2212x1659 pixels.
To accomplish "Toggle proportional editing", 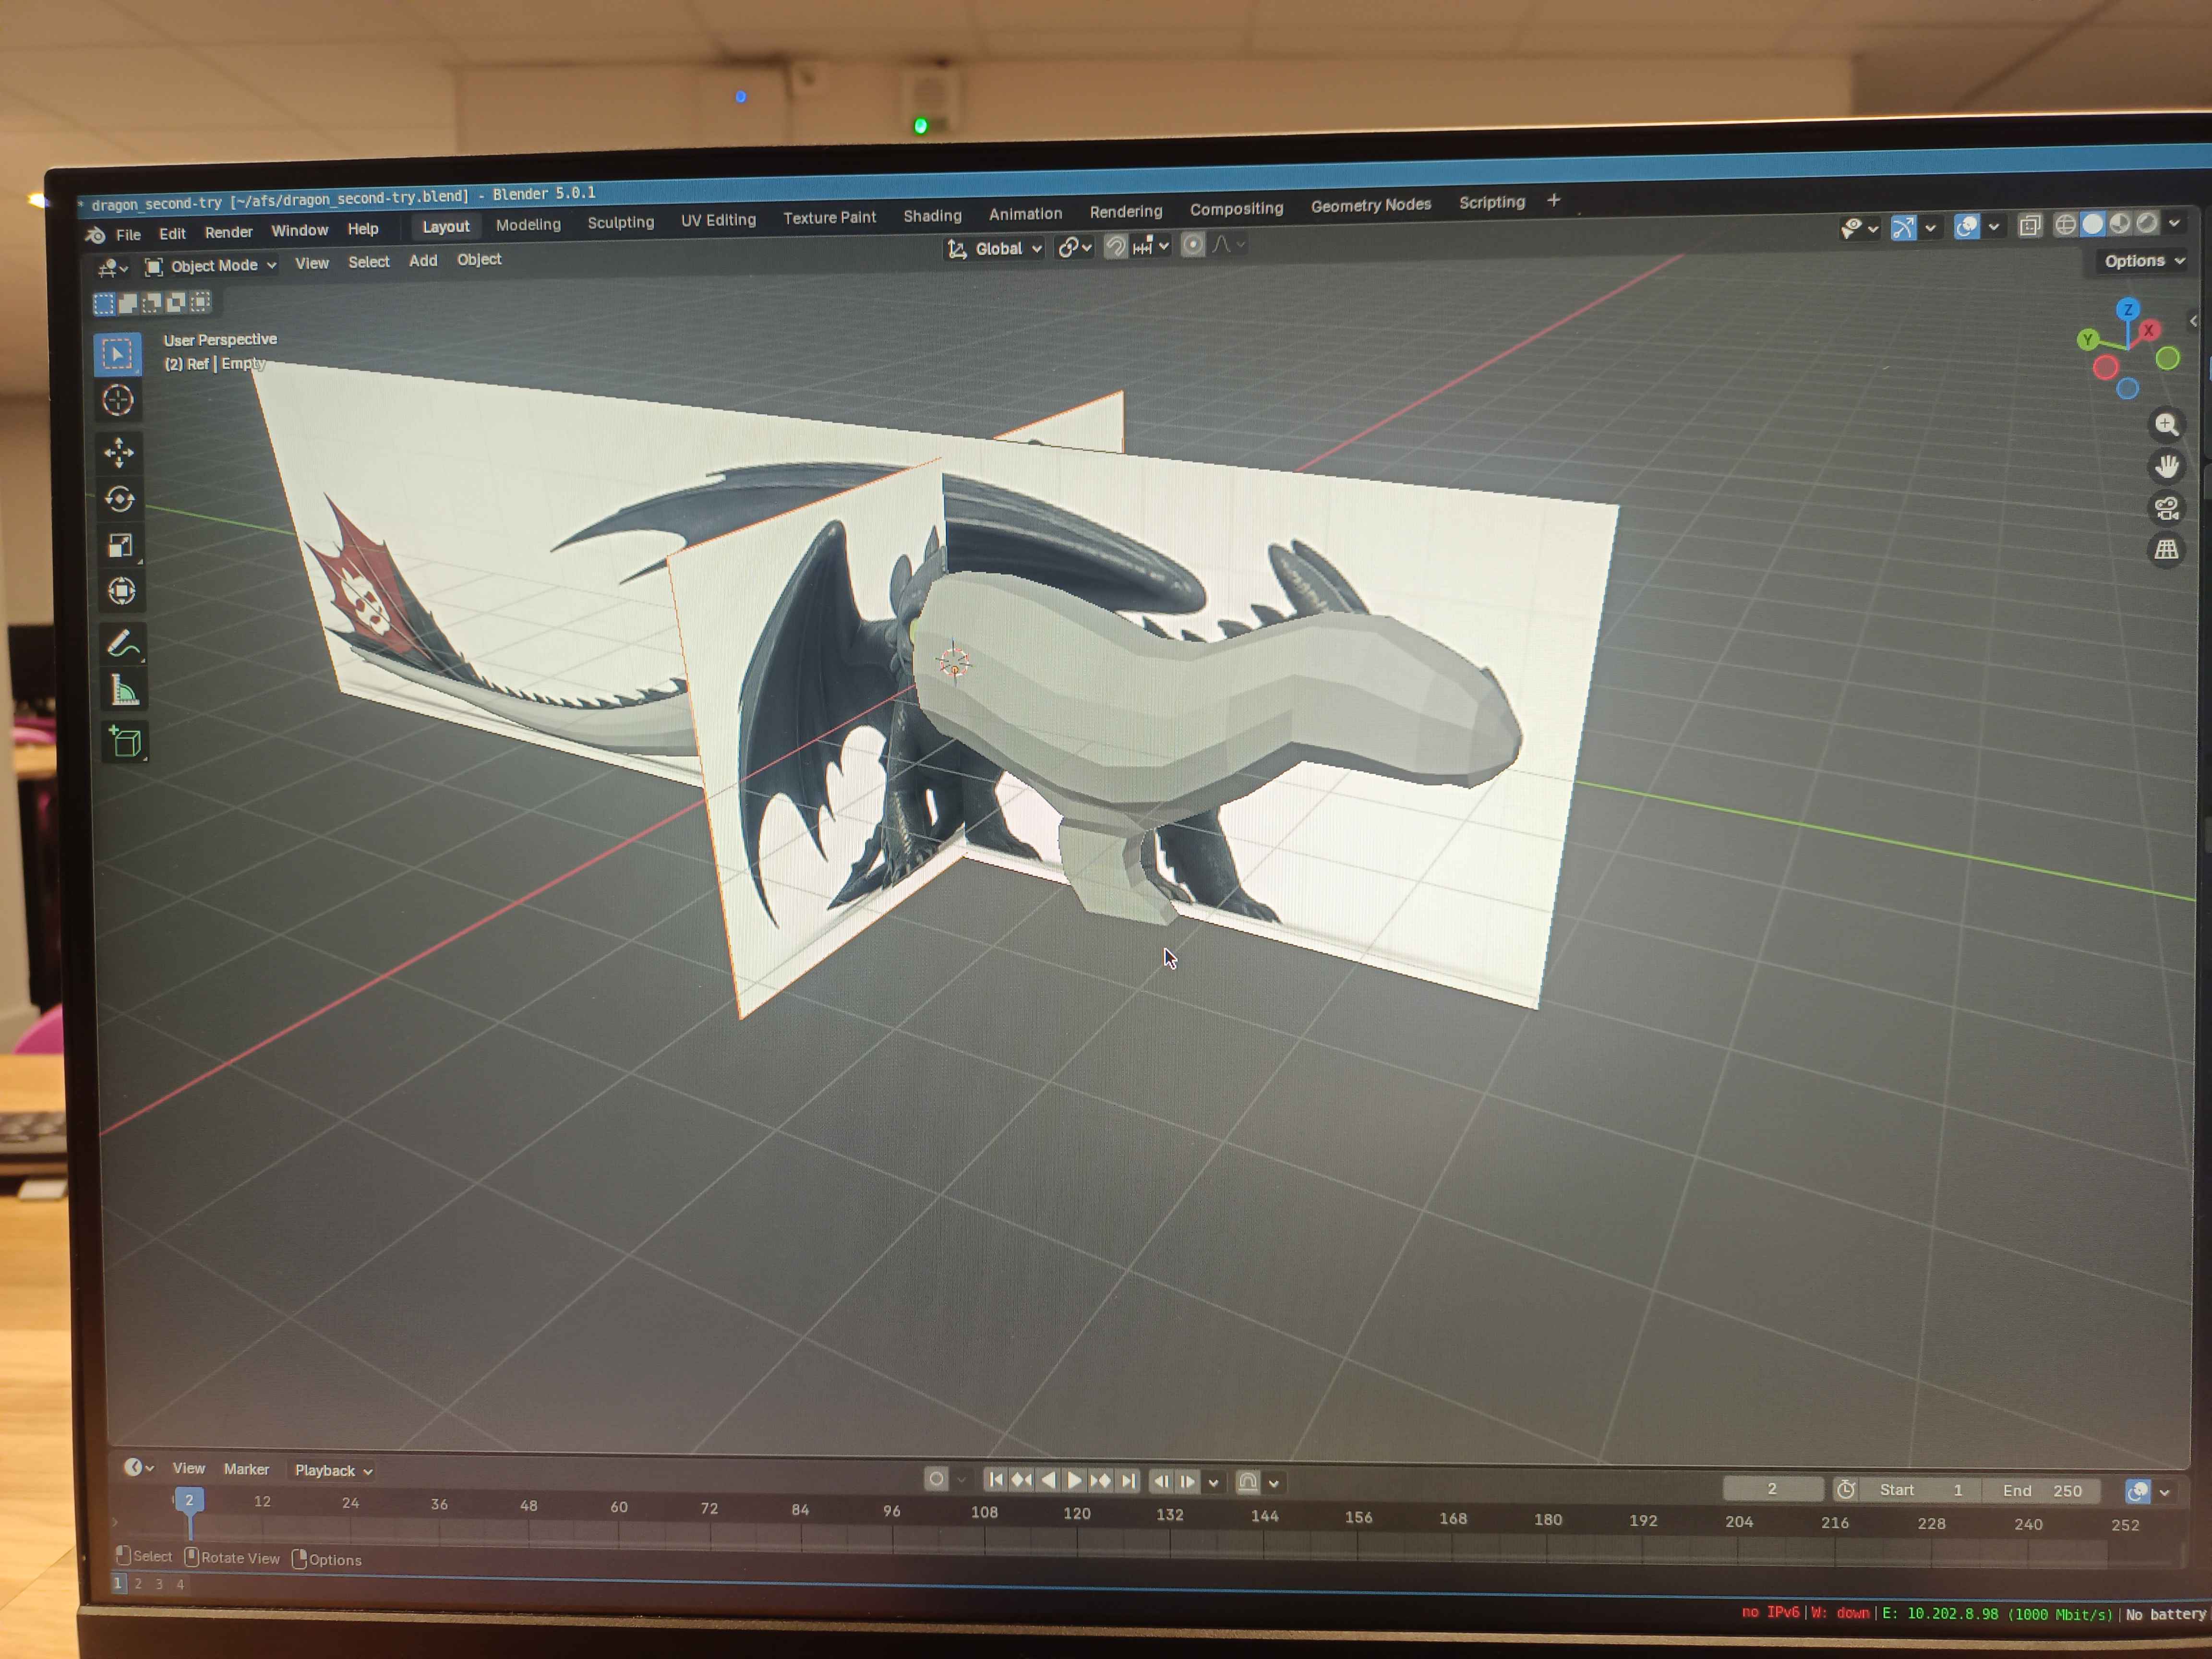I will click(x=1192, y=245).
